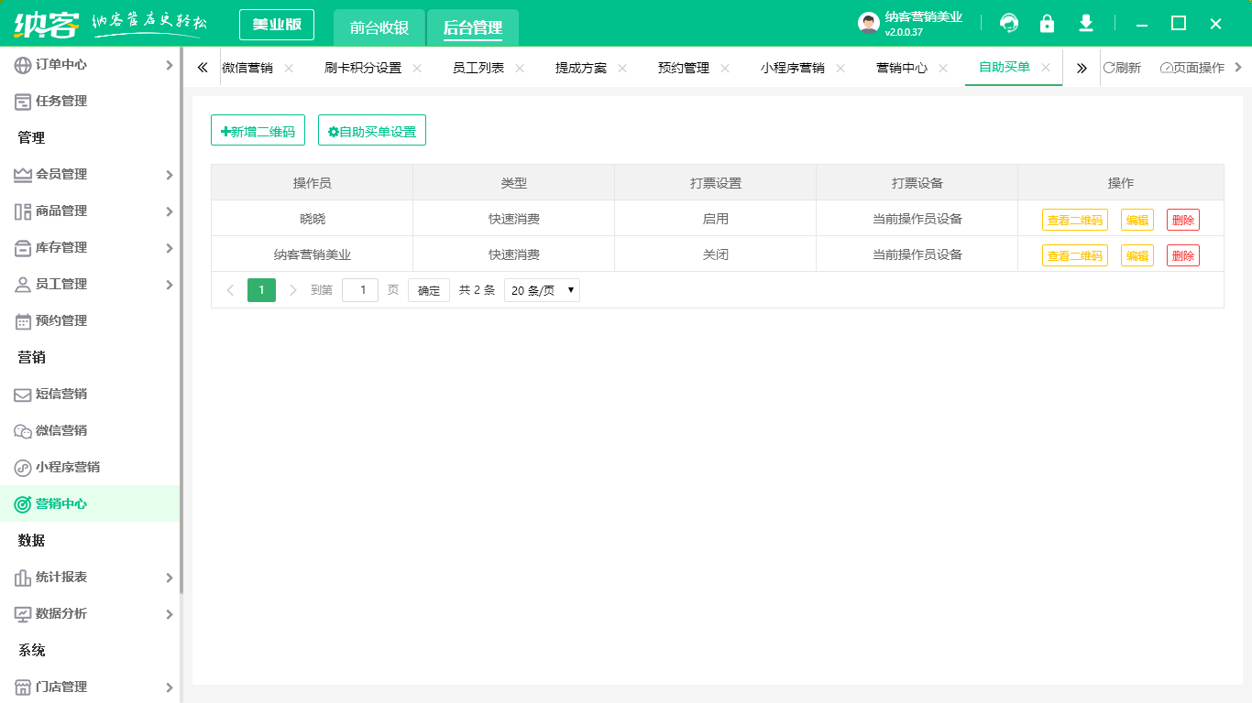This screenshot has width=1252, height=703.
Task: Click the customer service headset icon
Action: coord(1009,22)
